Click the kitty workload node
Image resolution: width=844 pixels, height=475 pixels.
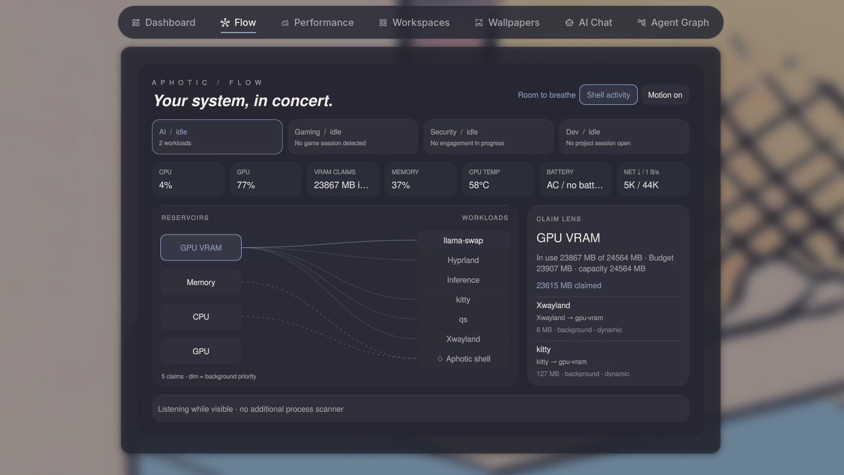coord(463,300)
